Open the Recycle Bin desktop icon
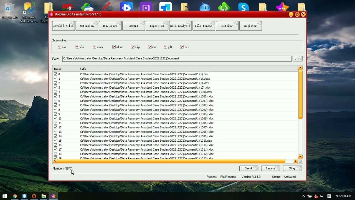This screenshot has width=355, height=200. click(9, 11)
